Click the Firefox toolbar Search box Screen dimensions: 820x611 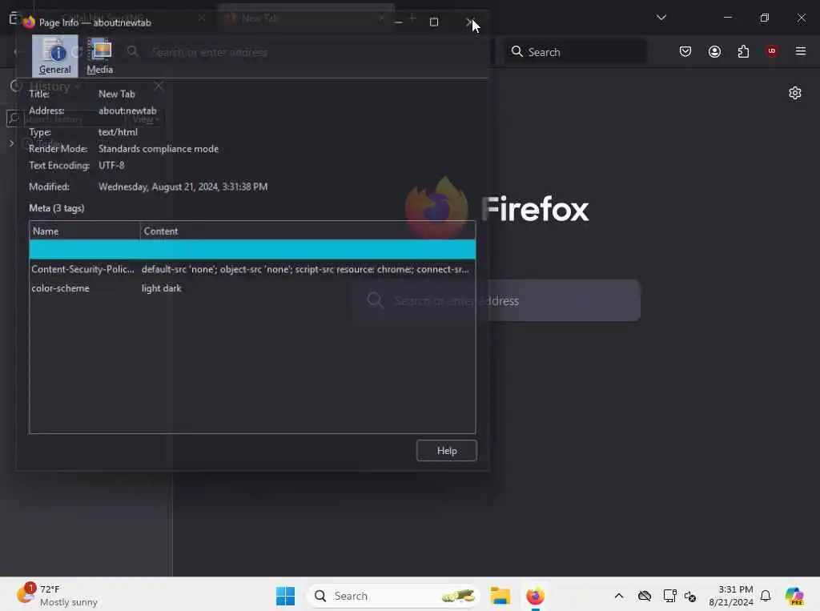coord(575,52)
